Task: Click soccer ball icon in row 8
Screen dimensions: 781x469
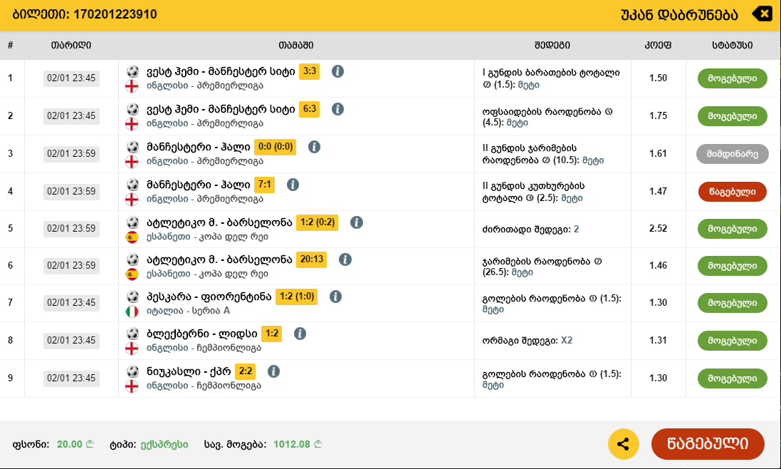Action: pyautogui.click(x=132, y=334)
